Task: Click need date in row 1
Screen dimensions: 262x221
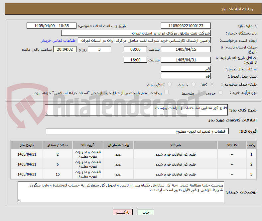Action: (x=27, y=154)
